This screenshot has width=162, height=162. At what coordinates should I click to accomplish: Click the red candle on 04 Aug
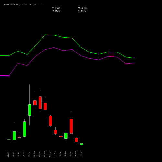point(35,103)
